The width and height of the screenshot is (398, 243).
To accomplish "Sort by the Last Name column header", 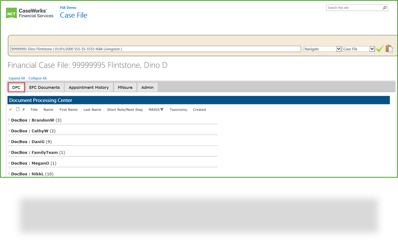I will (x=92, y=110).
